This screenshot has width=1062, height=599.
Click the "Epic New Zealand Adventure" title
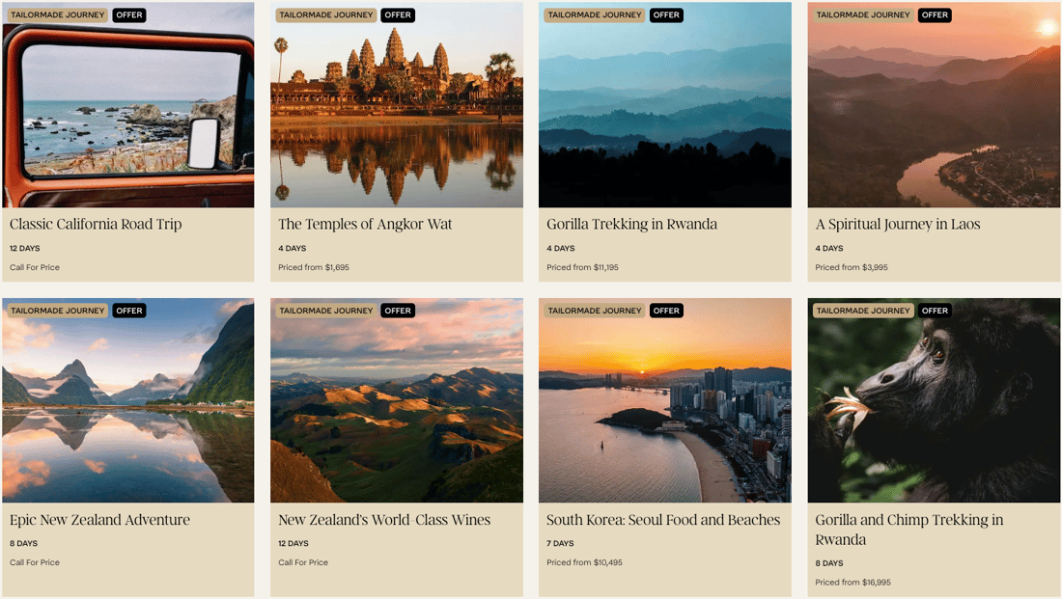[x=99, y=520]
